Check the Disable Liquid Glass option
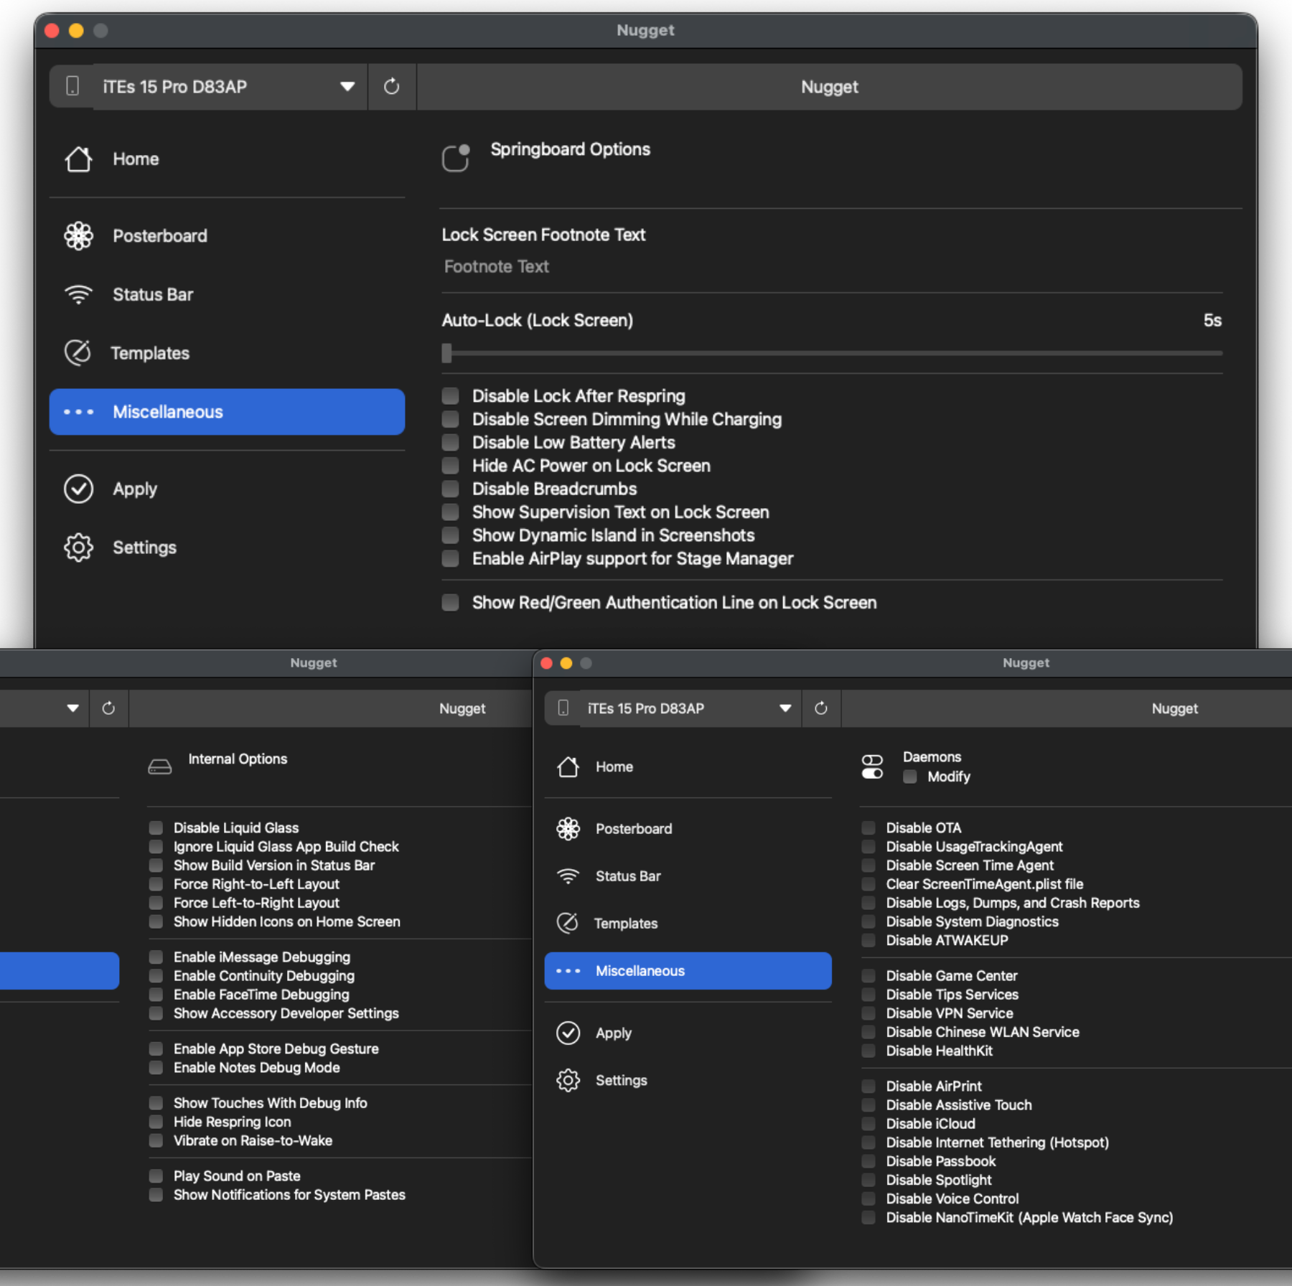 tap(156, 827)
